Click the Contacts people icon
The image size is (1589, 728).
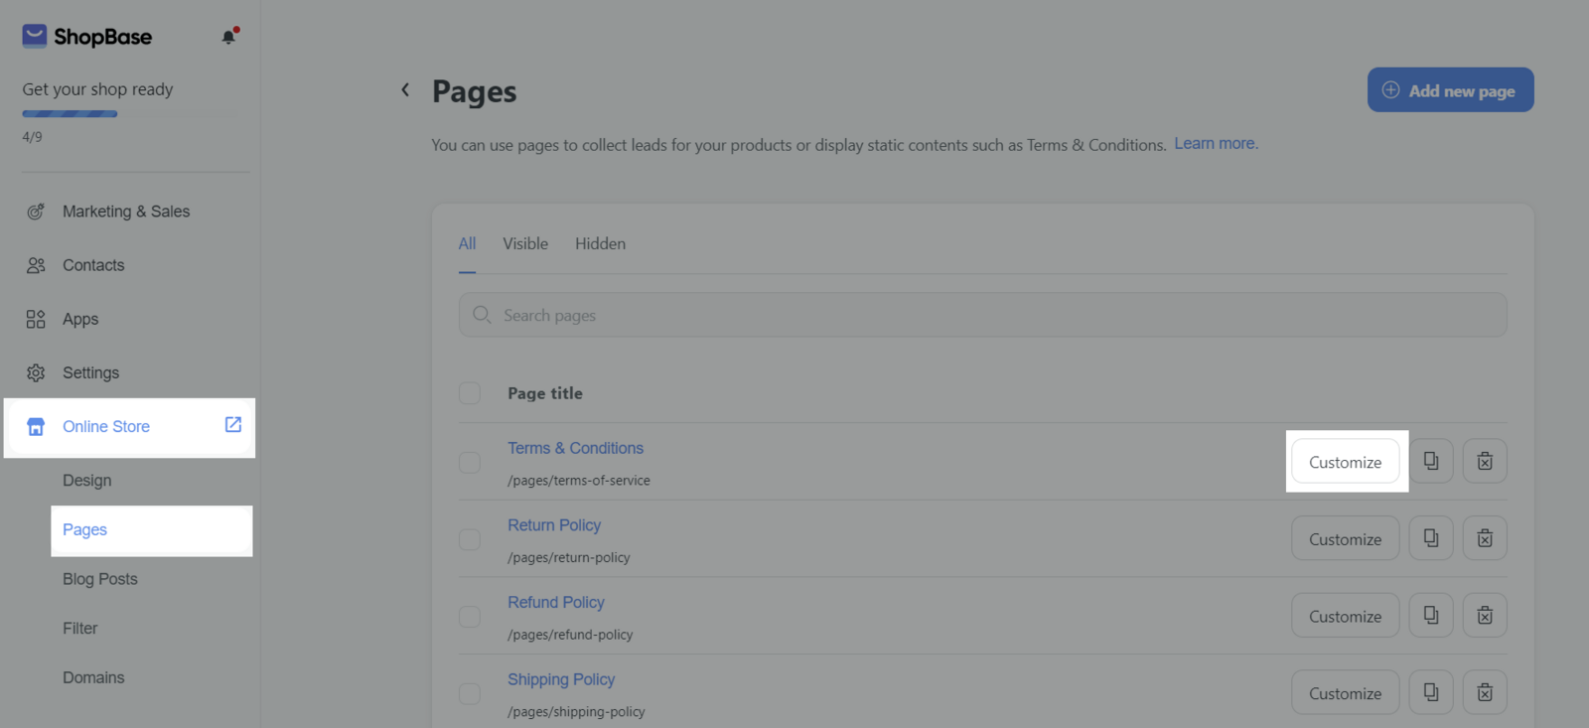click(36, 265)
